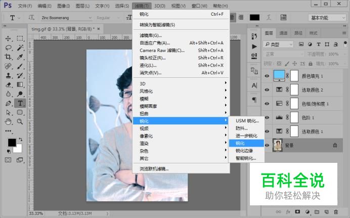Screen dimensions: 350x218
Task: Open the background color picker
Action: click(x=19, y=149)
